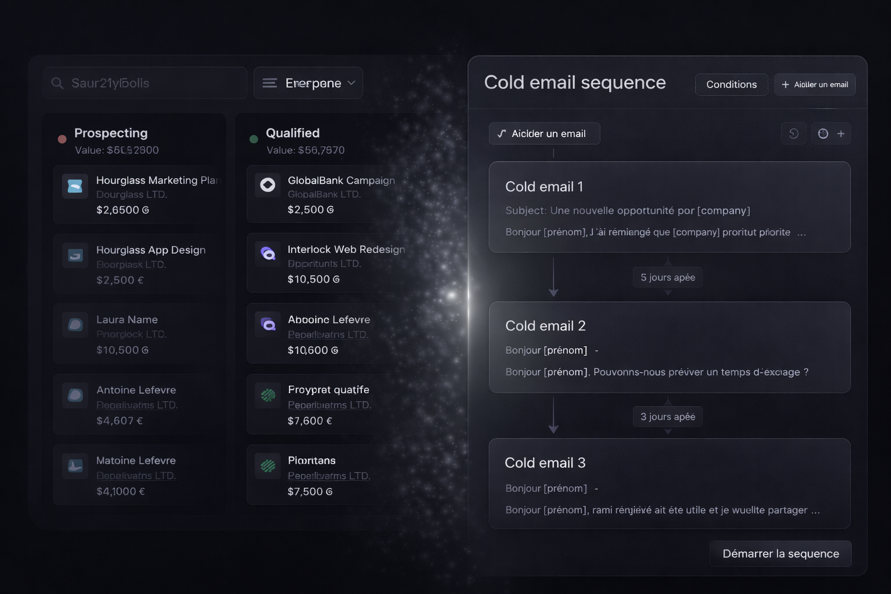The width and height of the screenshot is (891, 594).
Task: Click the clock icon in sequence toolbar
Action: (x=823, y=133)
